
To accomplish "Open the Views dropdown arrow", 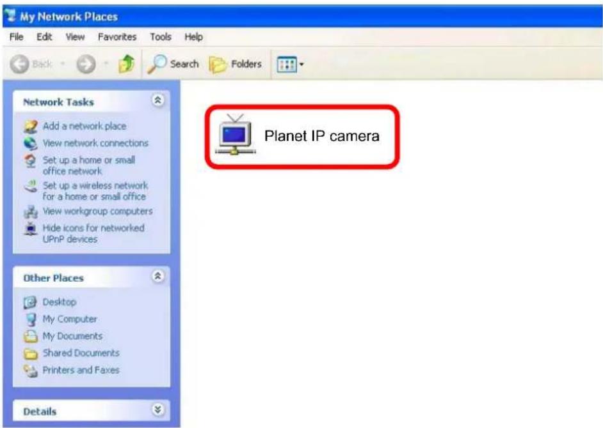I will [301, 65].
